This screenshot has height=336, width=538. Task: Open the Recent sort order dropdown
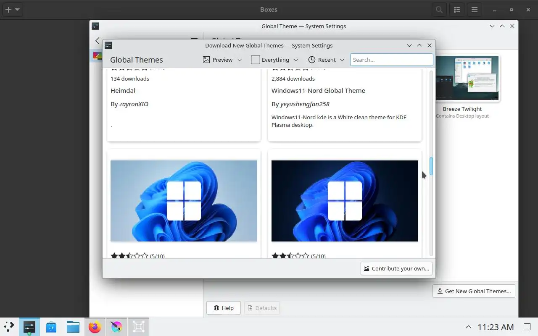[x=326, y=60]
